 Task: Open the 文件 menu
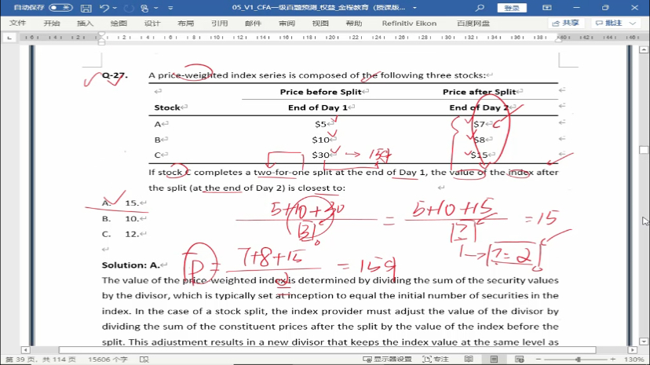point(17,24)
